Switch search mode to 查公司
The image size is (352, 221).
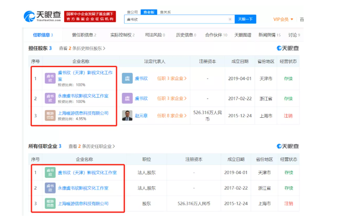(132, 12)
